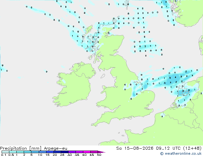Click the '10' legend scale label

pos(40,155)
